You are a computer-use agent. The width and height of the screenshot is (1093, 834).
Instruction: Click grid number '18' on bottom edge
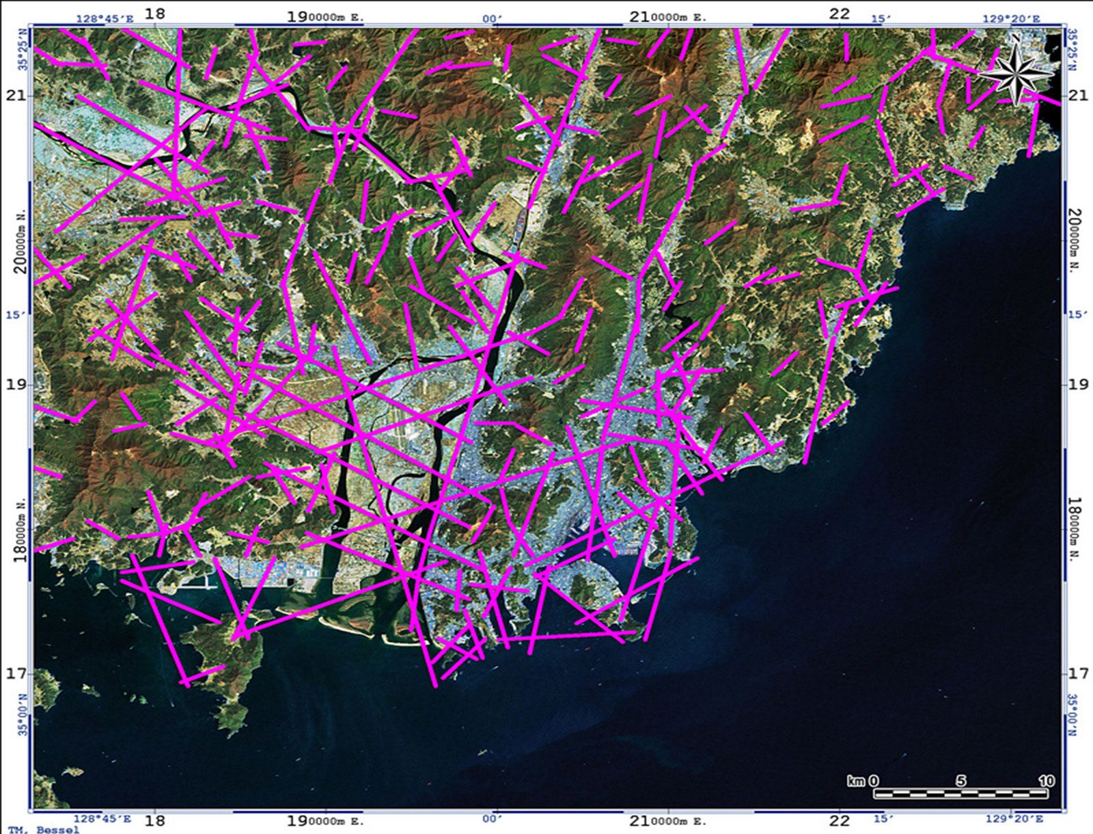155,821
